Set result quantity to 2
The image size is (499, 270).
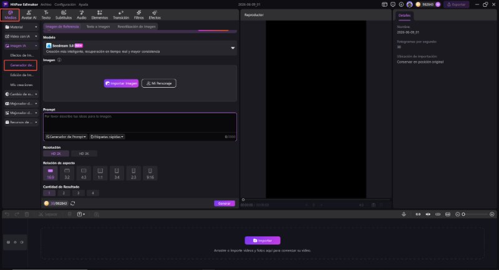coord(64,193)
